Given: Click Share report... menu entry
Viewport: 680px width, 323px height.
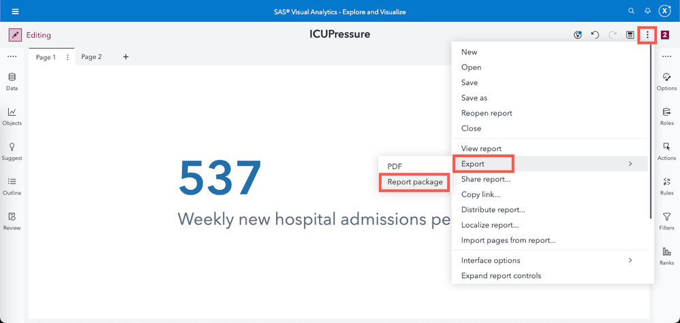Looking at the screenshot, I should 486,179.
